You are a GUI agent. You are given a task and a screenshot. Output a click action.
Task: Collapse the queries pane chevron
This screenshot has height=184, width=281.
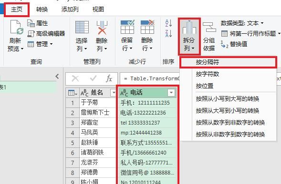coord(57,77)
